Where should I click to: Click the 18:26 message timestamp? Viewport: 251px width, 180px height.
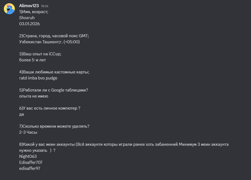pyautogui.click(x=44, y=6)
